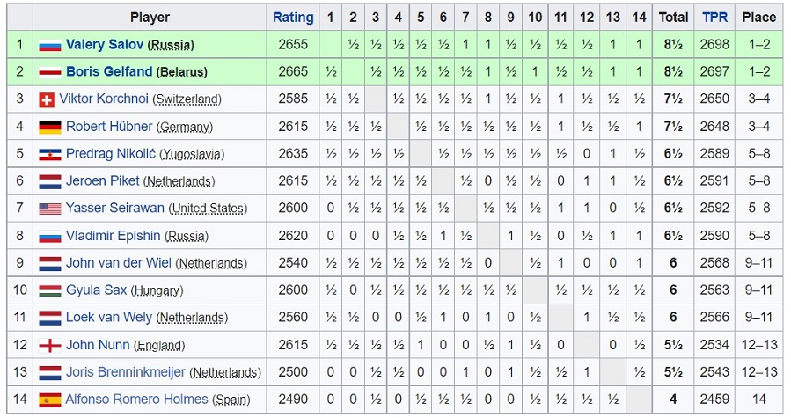Click the Yugoslav flag beside Predrag Nikolić
The height and width of the screenshot is (418, 791).
(50, 155)
